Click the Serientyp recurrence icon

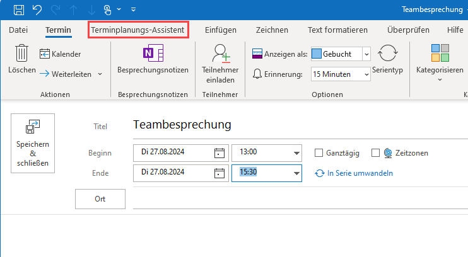(387, 54)
